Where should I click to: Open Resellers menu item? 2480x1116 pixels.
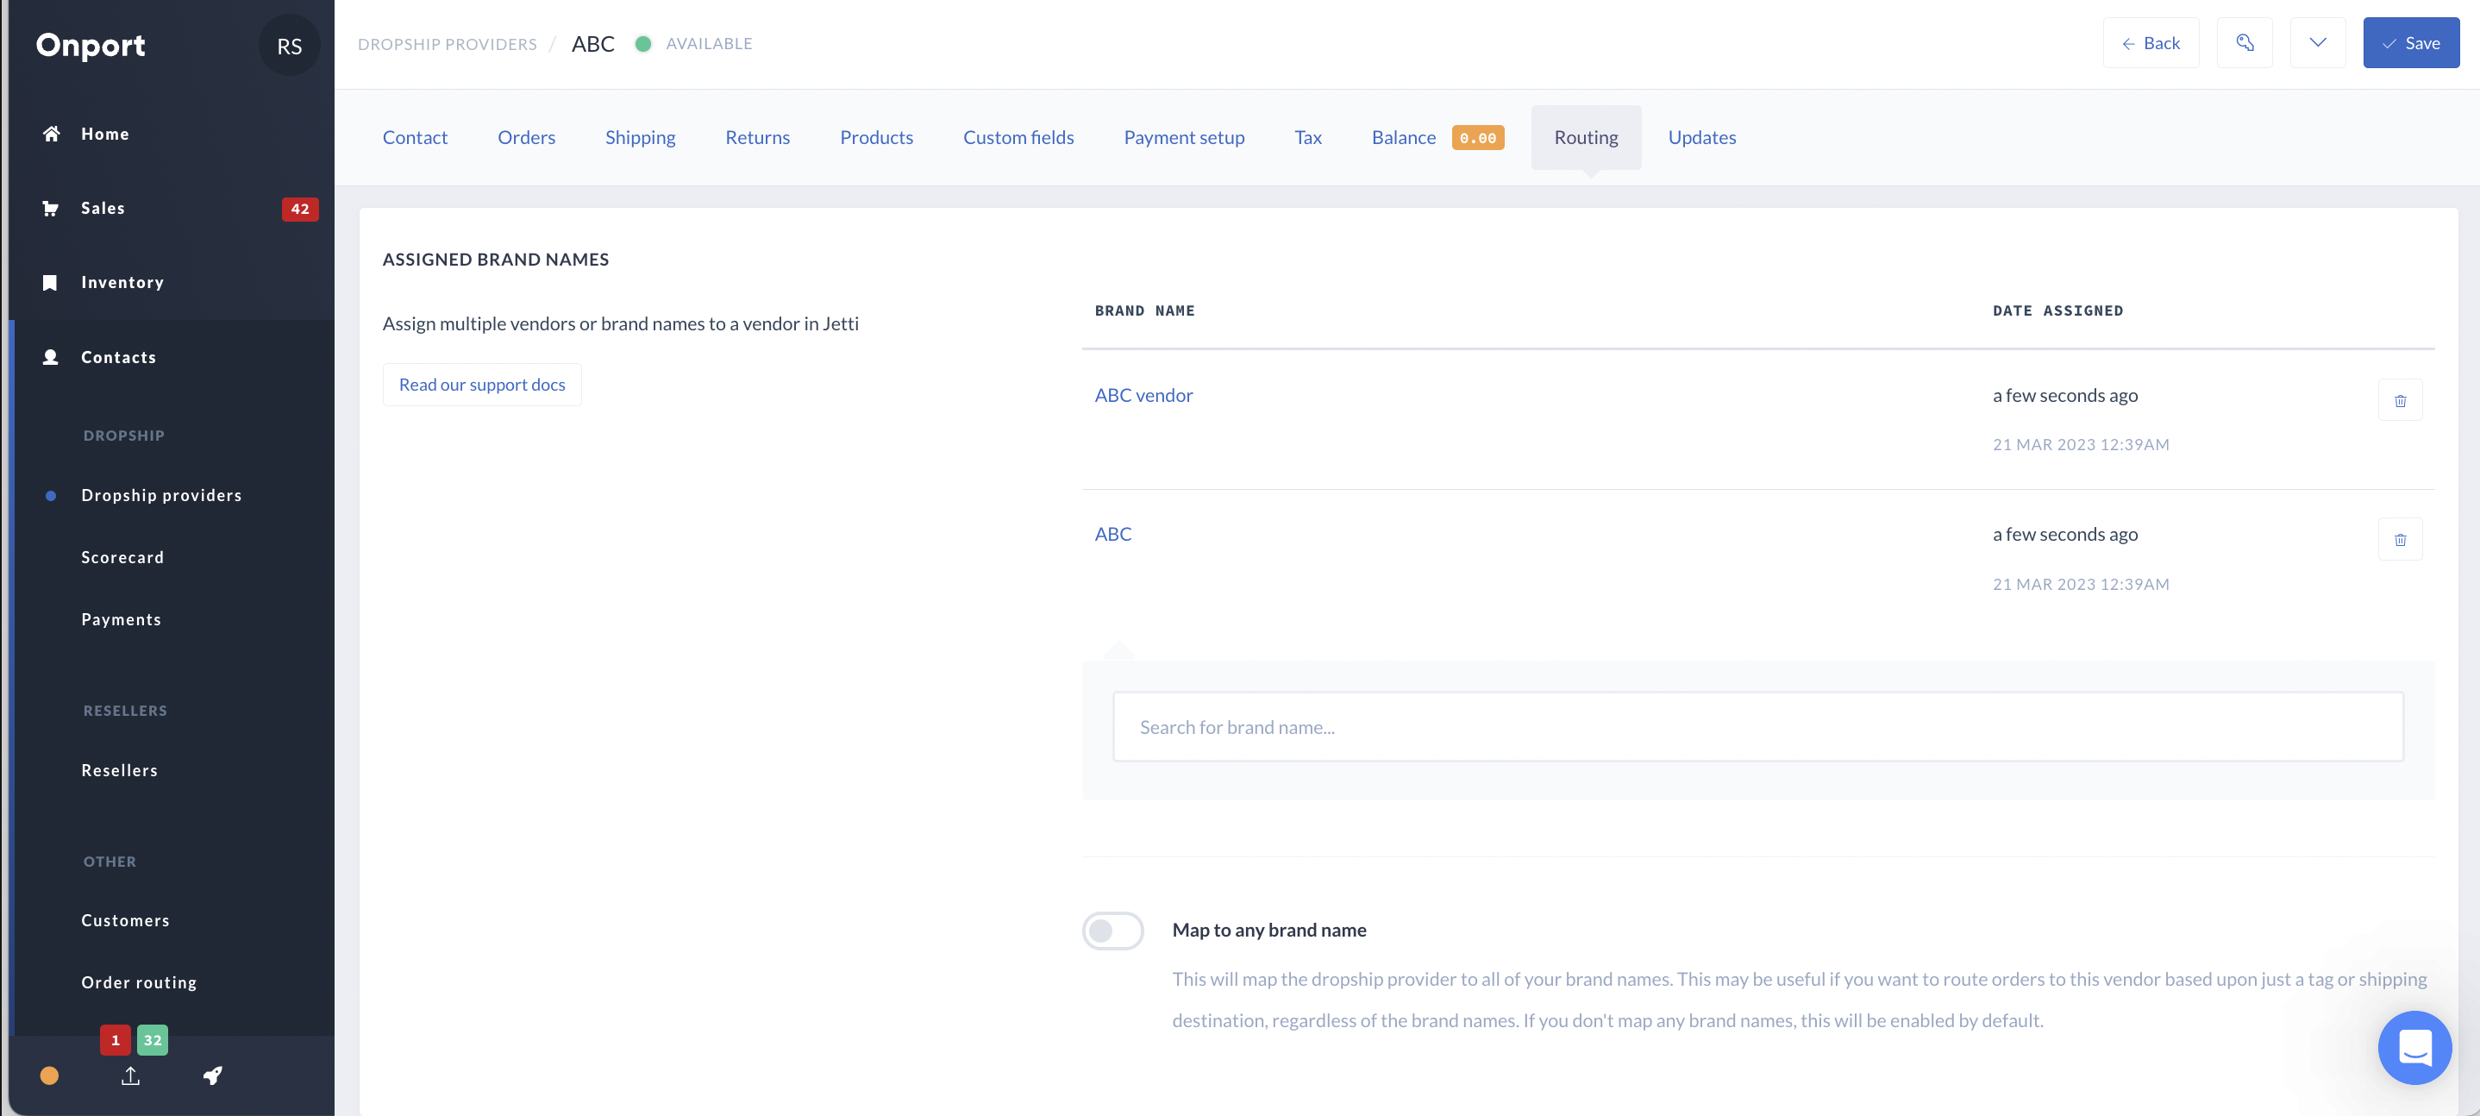click(119, 770)
